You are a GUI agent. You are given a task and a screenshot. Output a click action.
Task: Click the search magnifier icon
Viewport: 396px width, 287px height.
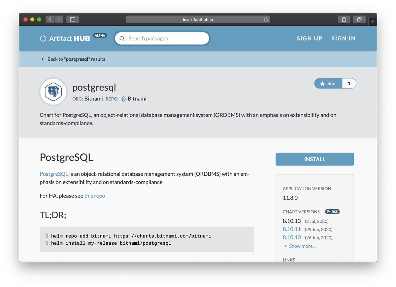coord(122,39)
